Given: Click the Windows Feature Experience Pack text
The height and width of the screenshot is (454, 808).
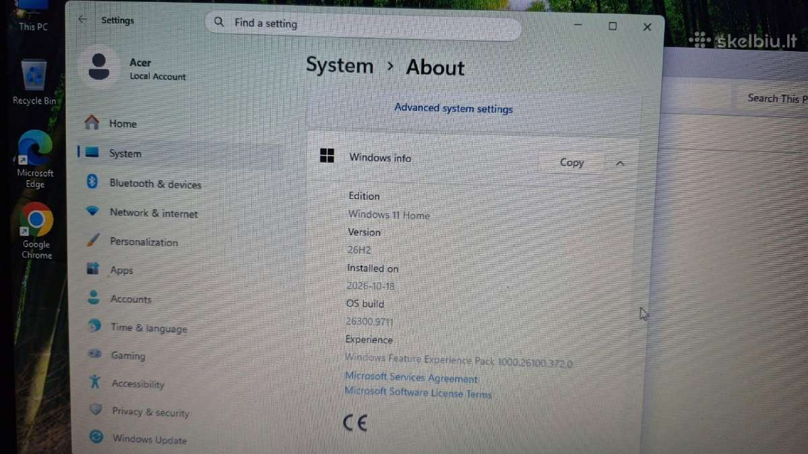Looking at the screenshot, I should tap(459, 361).
